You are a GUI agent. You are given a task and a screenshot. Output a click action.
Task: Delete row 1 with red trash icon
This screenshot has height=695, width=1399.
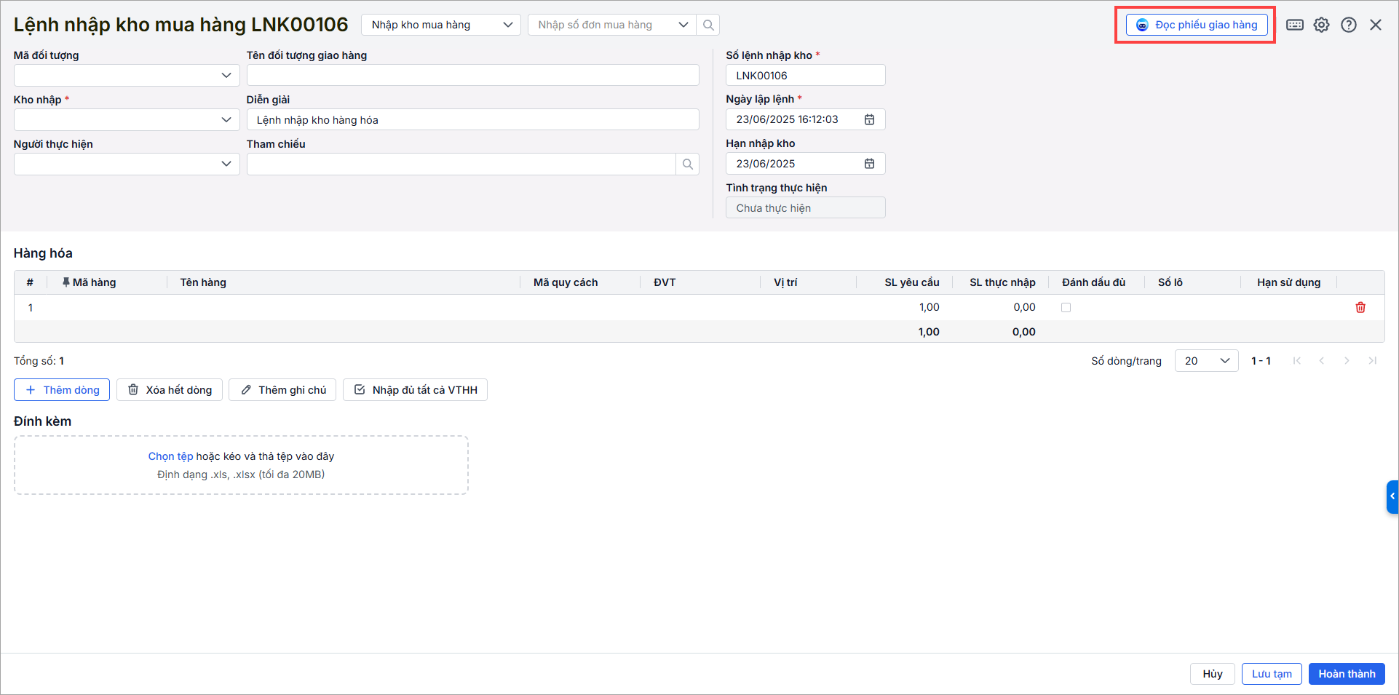click(x=1360, y=308)
